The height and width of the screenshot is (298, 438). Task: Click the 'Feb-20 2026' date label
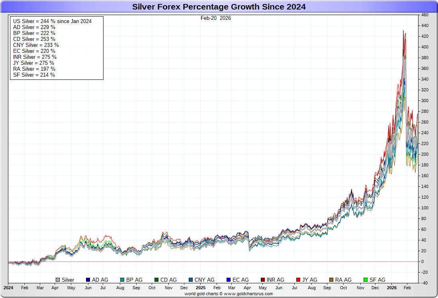coord(215,18)
